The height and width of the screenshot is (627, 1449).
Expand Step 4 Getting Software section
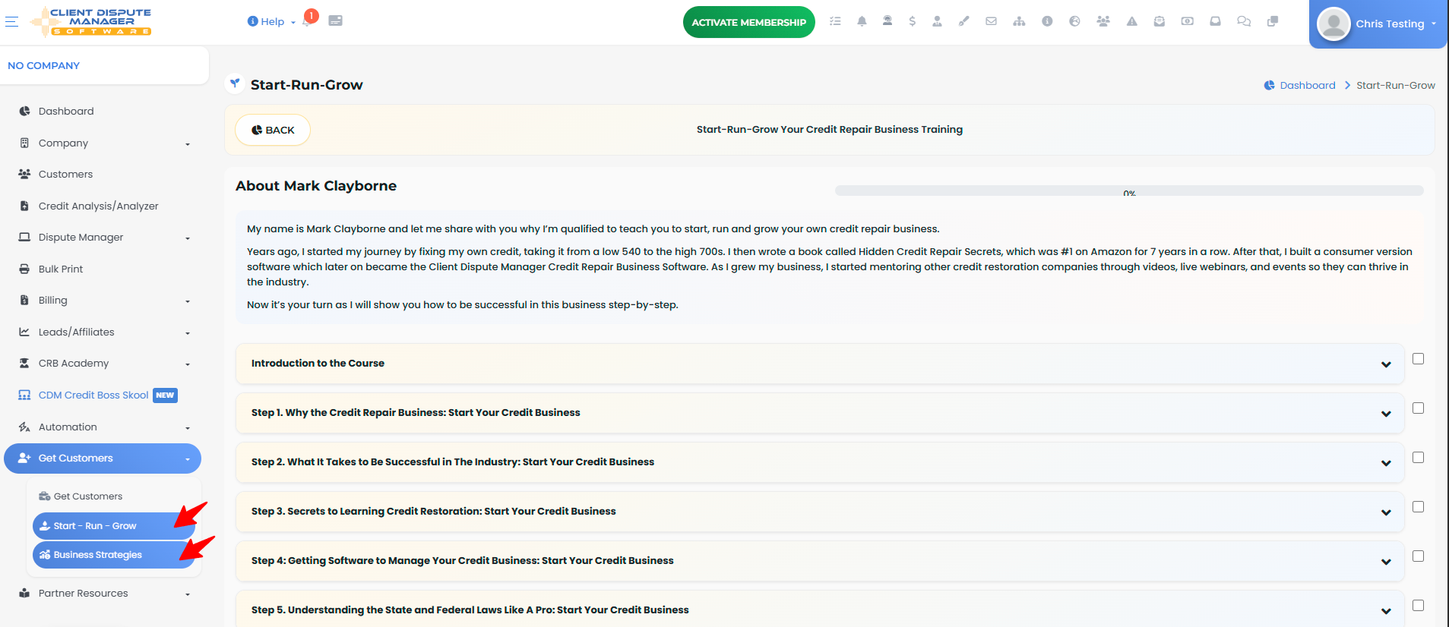[820, 561]
